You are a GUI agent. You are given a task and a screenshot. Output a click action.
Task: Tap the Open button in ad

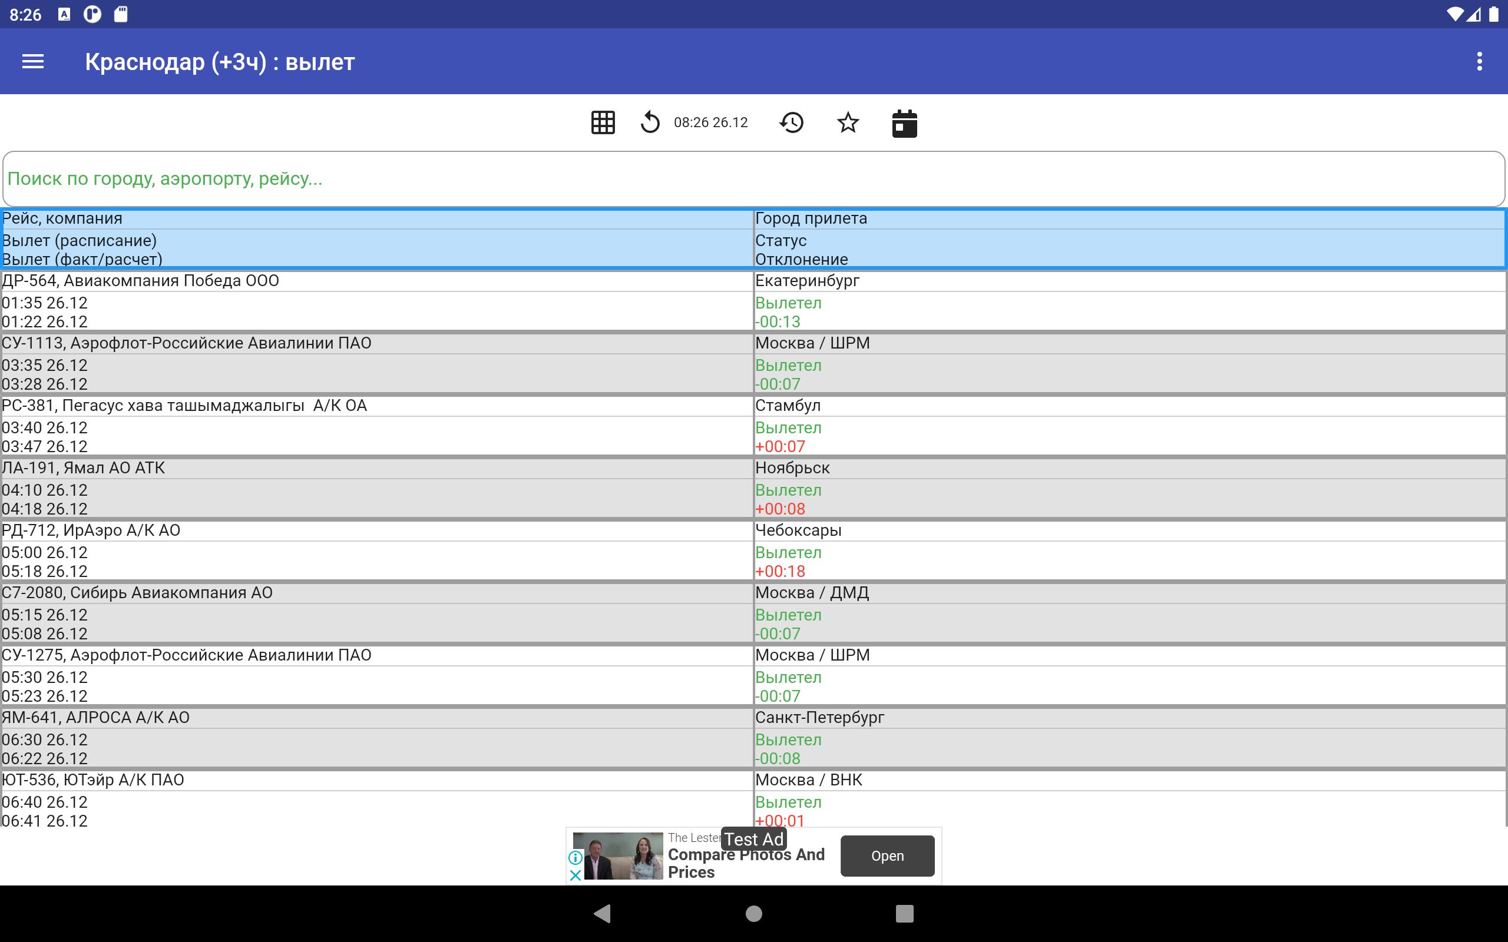click(x=887, y=856)
